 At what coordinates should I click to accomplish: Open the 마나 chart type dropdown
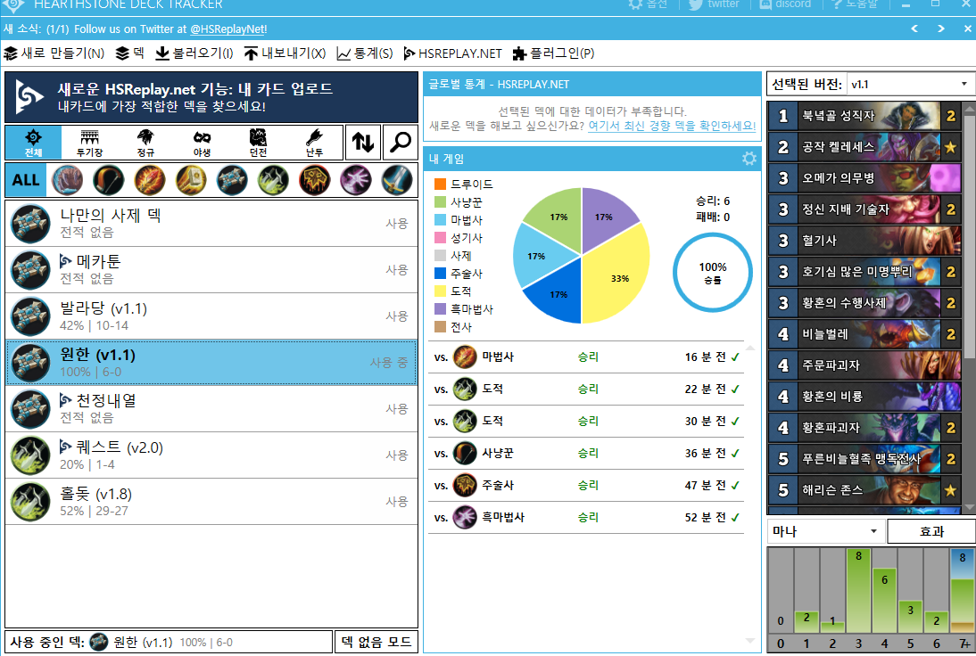click(x=825, y=531)
